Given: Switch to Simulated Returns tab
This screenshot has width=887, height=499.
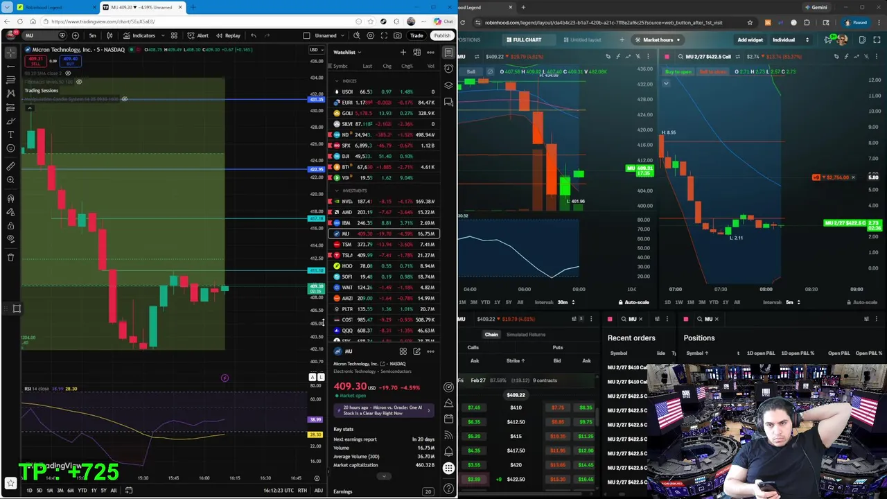Looking at the screenshot, I should 525,335.
